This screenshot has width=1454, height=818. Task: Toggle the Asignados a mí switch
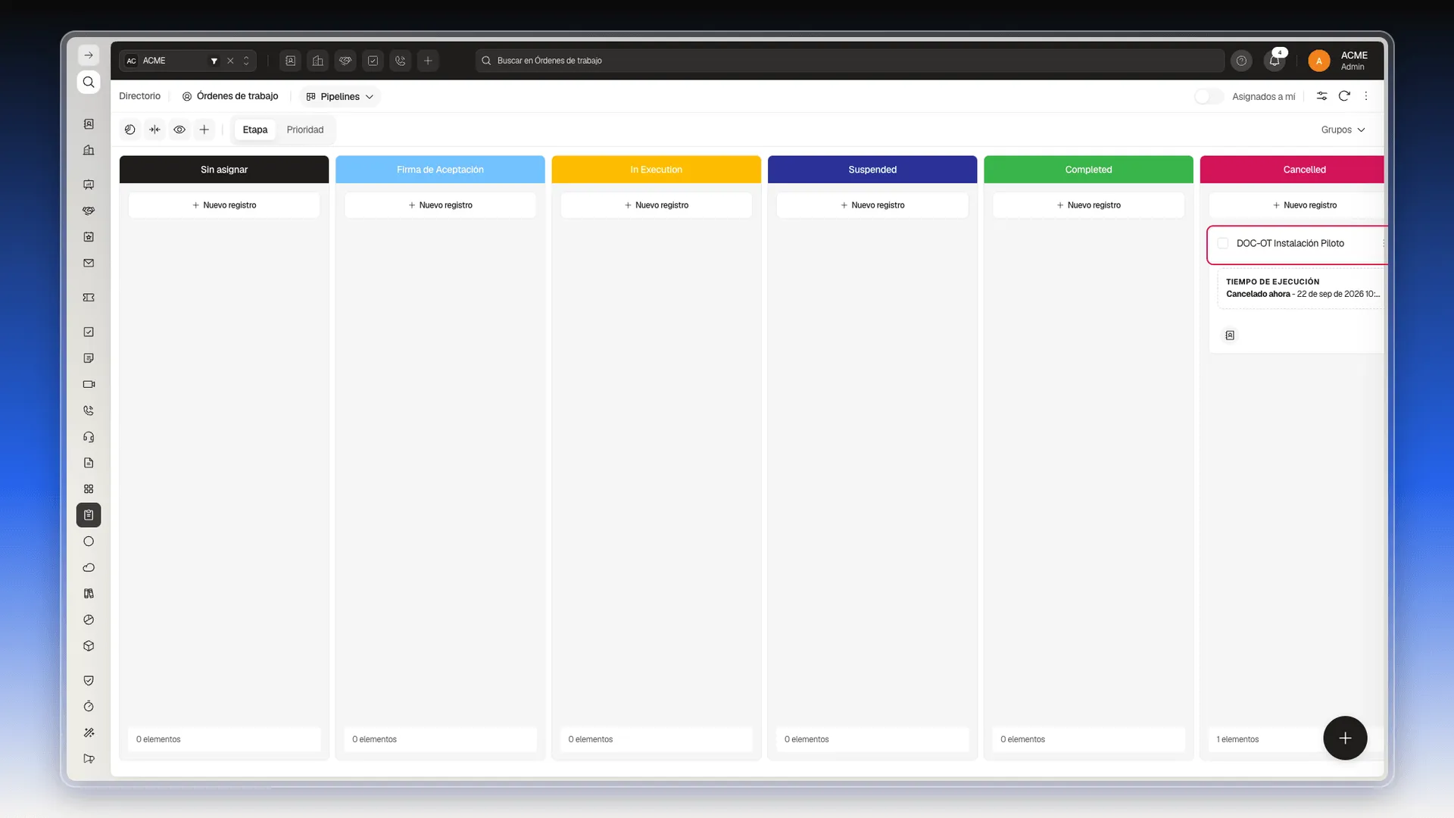pyautogui.click(x=1209, y=96)
